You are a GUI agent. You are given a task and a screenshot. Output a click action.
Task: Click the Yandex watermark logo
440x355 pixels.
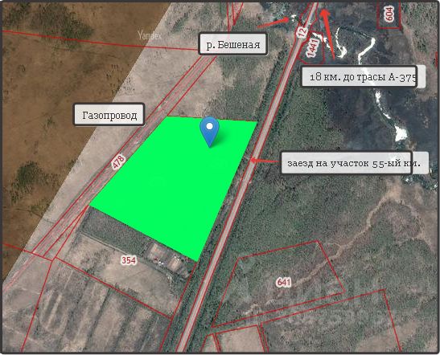(150, 35)
